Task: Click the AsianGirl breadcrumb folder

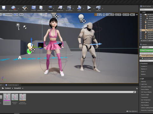Action: coord(18,88)
